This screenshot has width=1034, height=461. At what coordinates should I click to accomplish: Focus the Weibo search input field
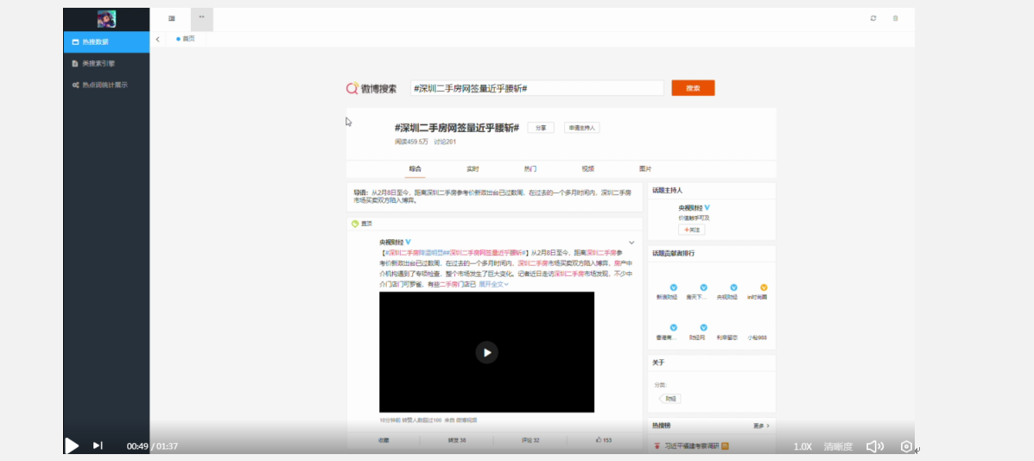tap(536, 88)
